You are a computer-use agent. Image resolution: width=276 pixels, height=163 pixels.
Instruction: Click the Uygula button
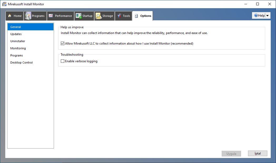231,154
